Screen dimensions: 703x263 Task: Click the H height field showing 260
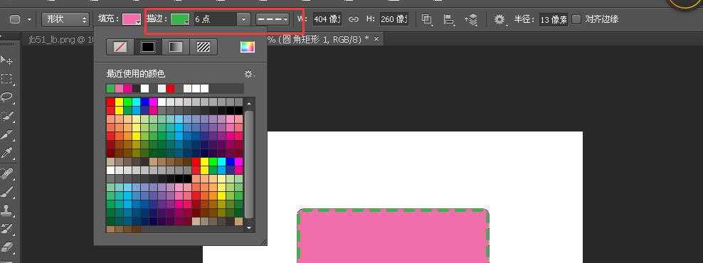394,19
